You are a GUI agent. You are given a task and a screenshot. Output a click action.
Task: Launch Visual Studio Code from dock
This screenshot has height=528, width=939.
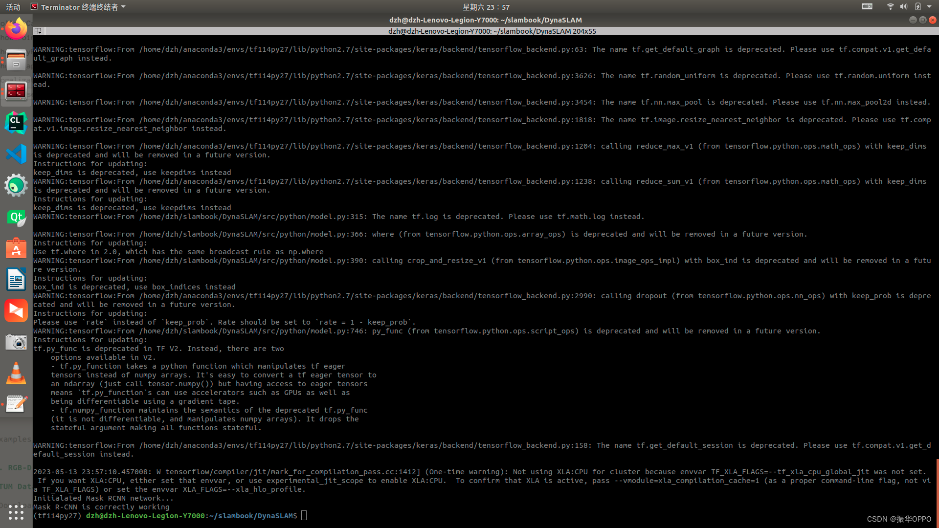click(16, 154)
